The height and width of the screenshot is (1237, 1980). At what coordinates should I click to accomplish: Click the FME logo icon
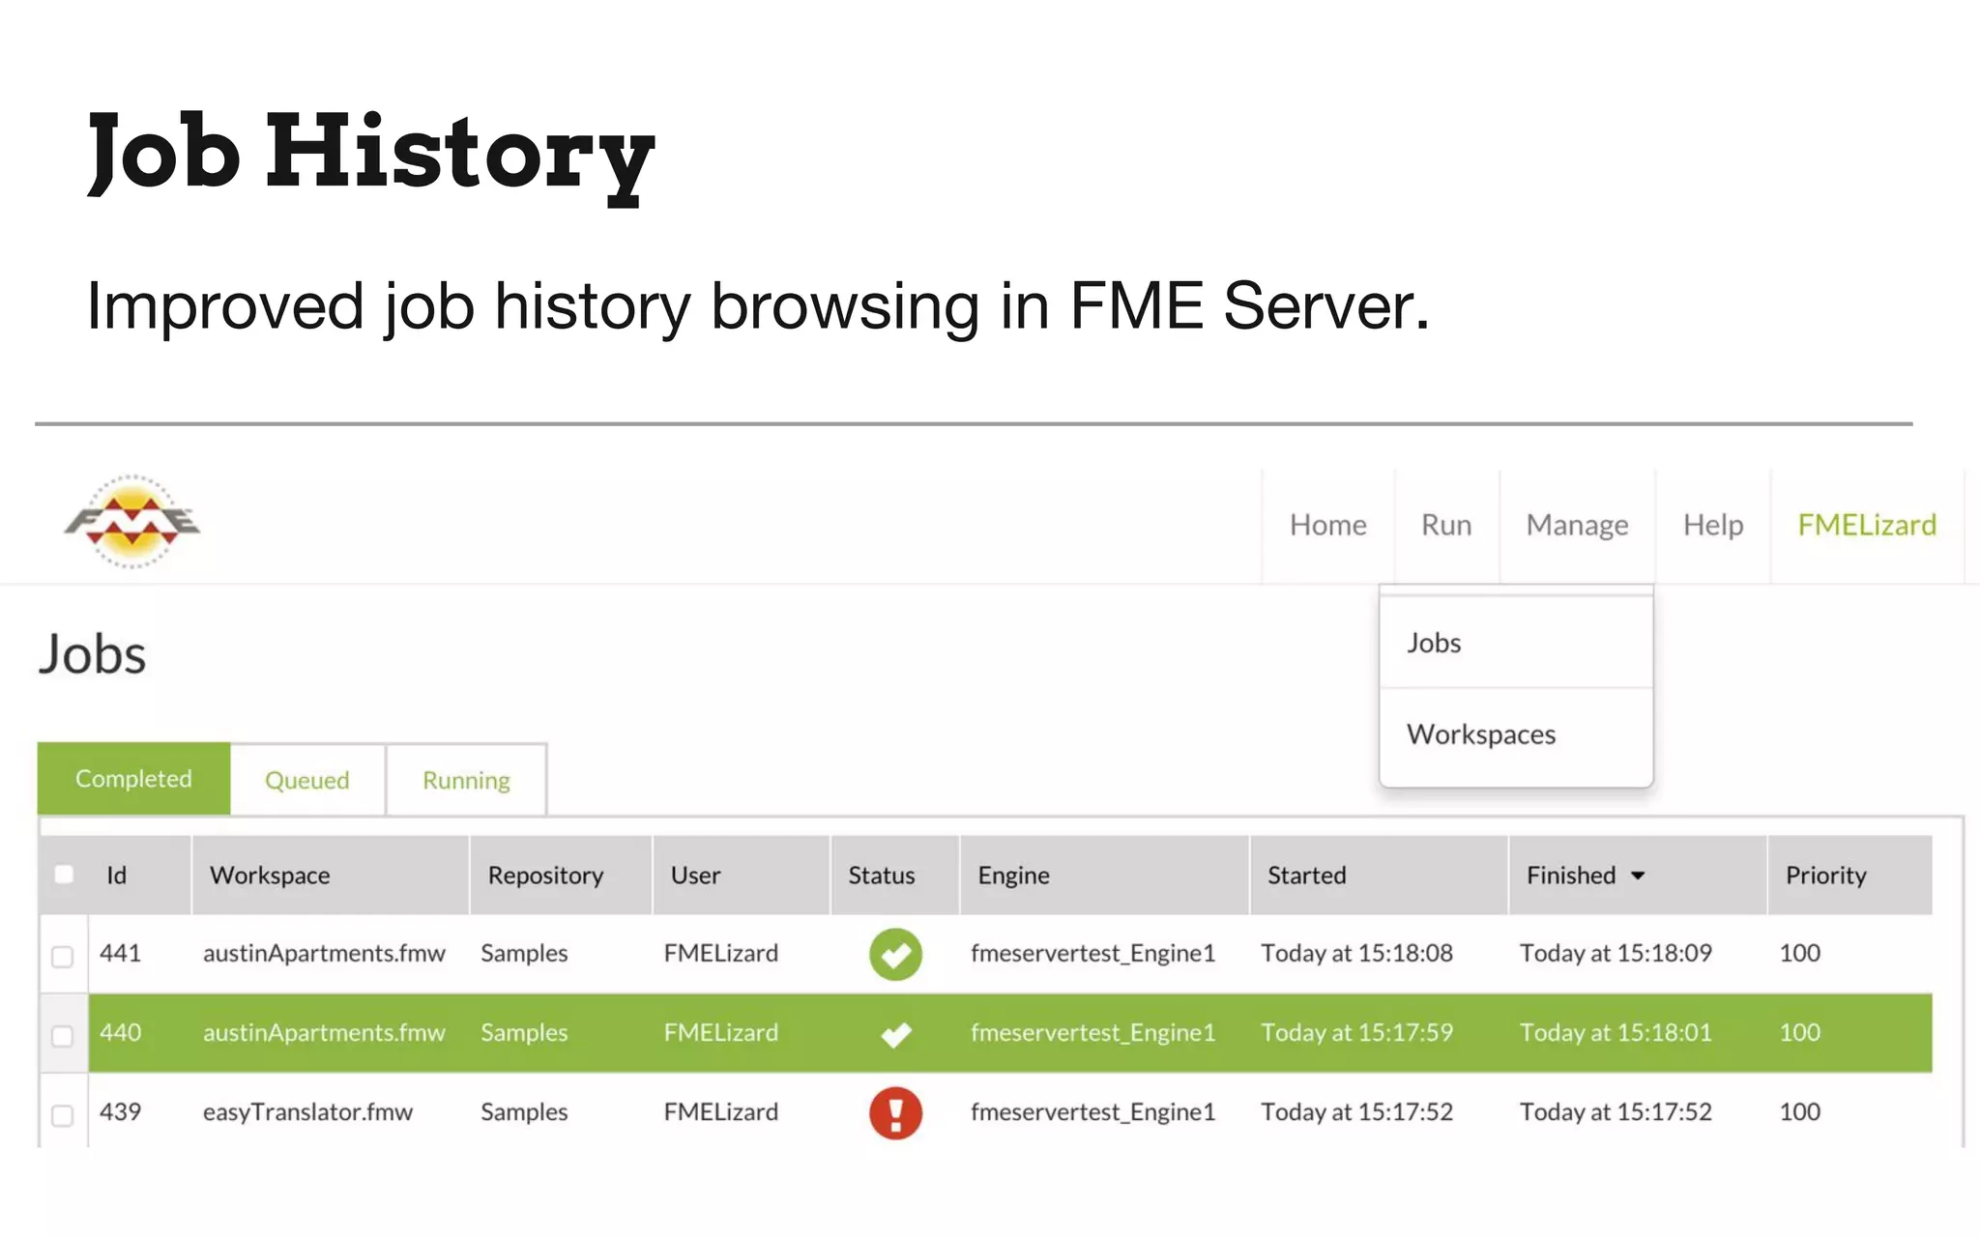coord(132,522)
